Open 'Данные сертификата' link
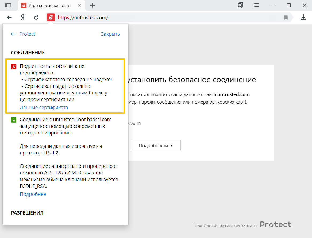The height and width of the screenshot is (238, 312). 44,107
